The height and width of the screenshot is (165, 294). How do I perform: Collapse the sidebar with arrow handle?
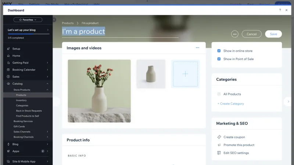tap(54, 20)
